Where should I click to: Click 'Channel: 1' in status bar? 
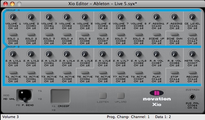(x=140, y=117)
